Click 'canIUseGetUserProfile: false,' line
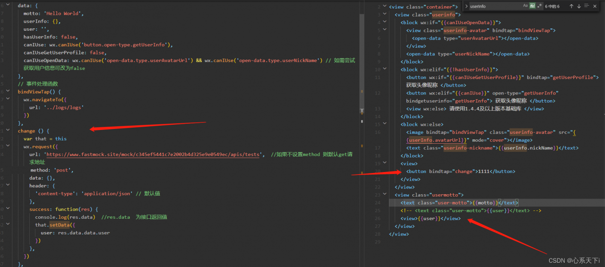Image resolution: width=605 pixels, height=267 pixels. point(65,53)
